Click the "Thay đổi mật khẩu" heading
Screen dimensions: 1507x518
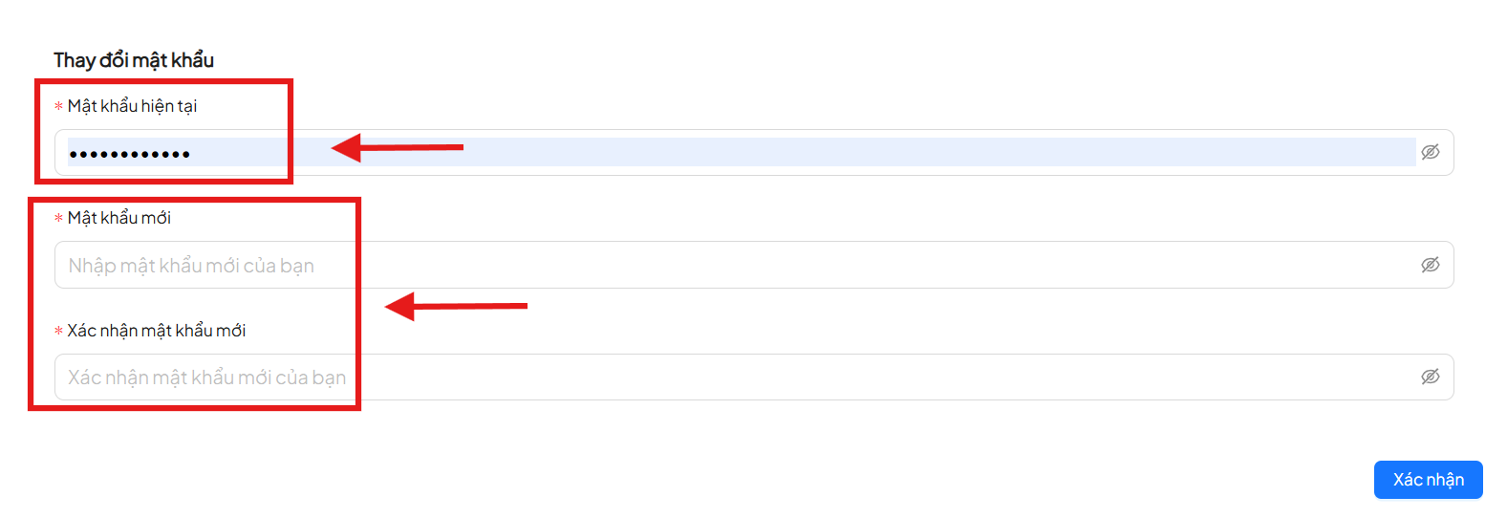point(134,60)
